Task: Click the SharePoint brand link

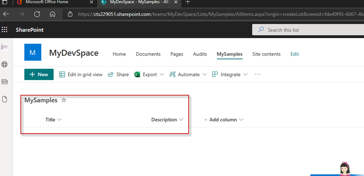Action: [x=30, y=30]
